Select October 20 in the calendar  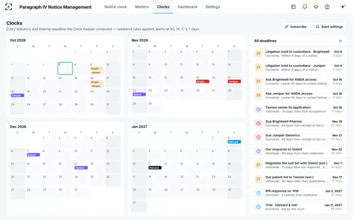tap(49, 95)
